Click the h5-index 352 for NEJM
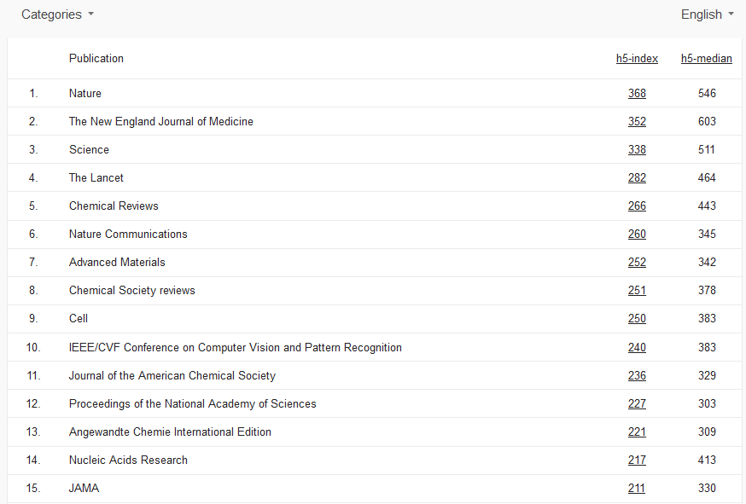Image resolution: width=746 pixels, height=504 pixels. click(637, 122)
